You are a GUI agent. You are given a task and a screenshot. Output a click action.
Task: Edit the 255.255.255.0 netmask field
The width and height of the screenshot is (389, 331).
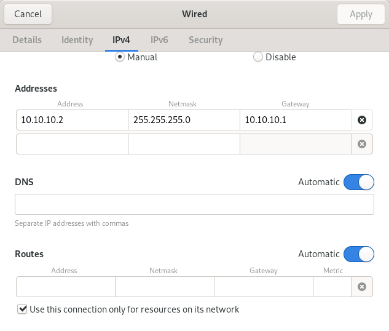click(184, 120)
